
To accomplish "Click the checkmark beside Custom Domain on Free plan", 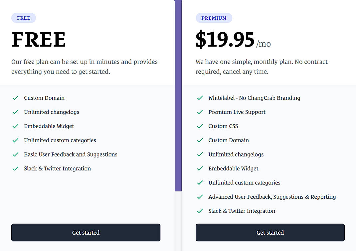I will [15, 98].
